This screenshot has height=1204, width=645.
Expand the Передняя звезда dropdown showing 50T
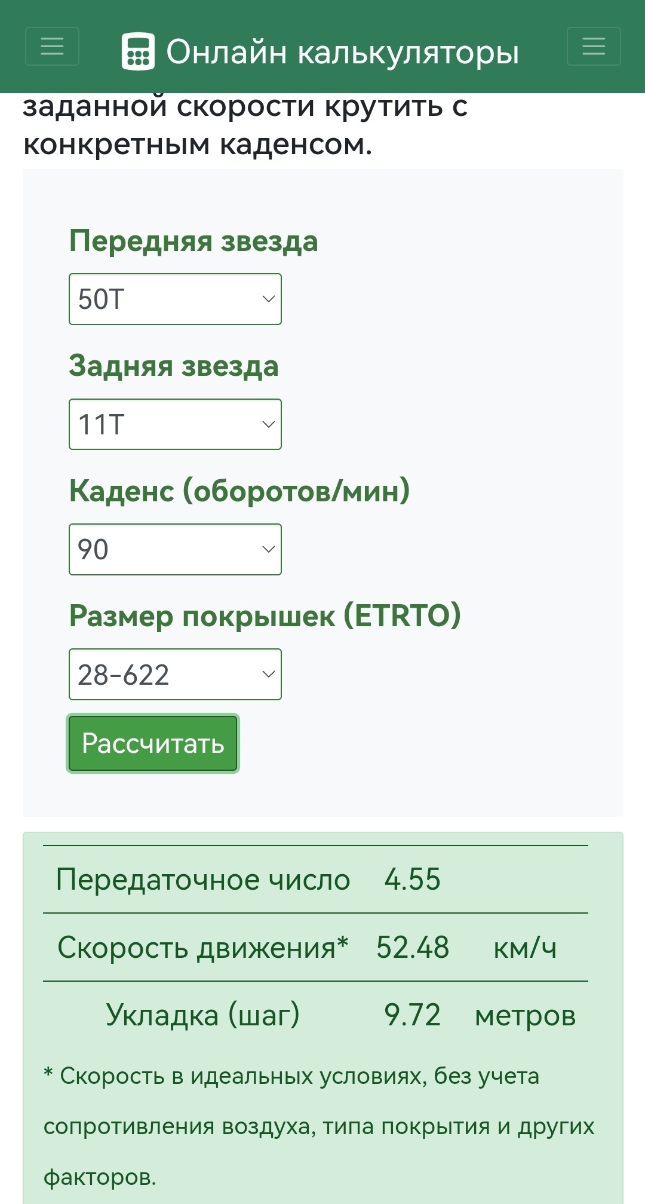[x=175, y=299]
